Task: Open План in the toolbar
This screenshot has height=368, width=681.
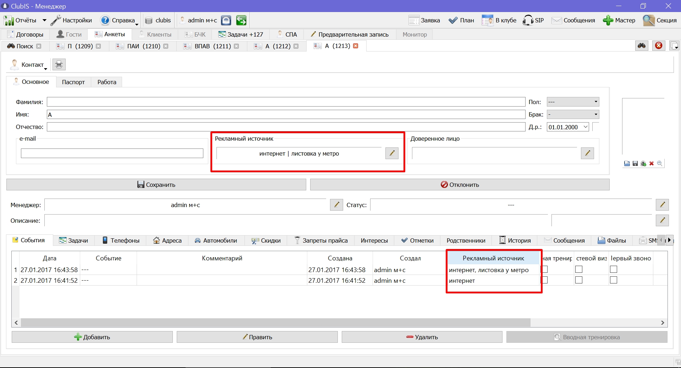Action: [x=461, y=20]
